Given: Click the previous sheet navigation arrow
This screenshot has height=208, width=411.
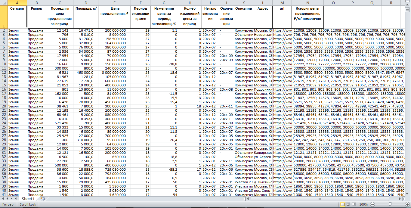Looking at the screenshot, I should click(7, 199).
